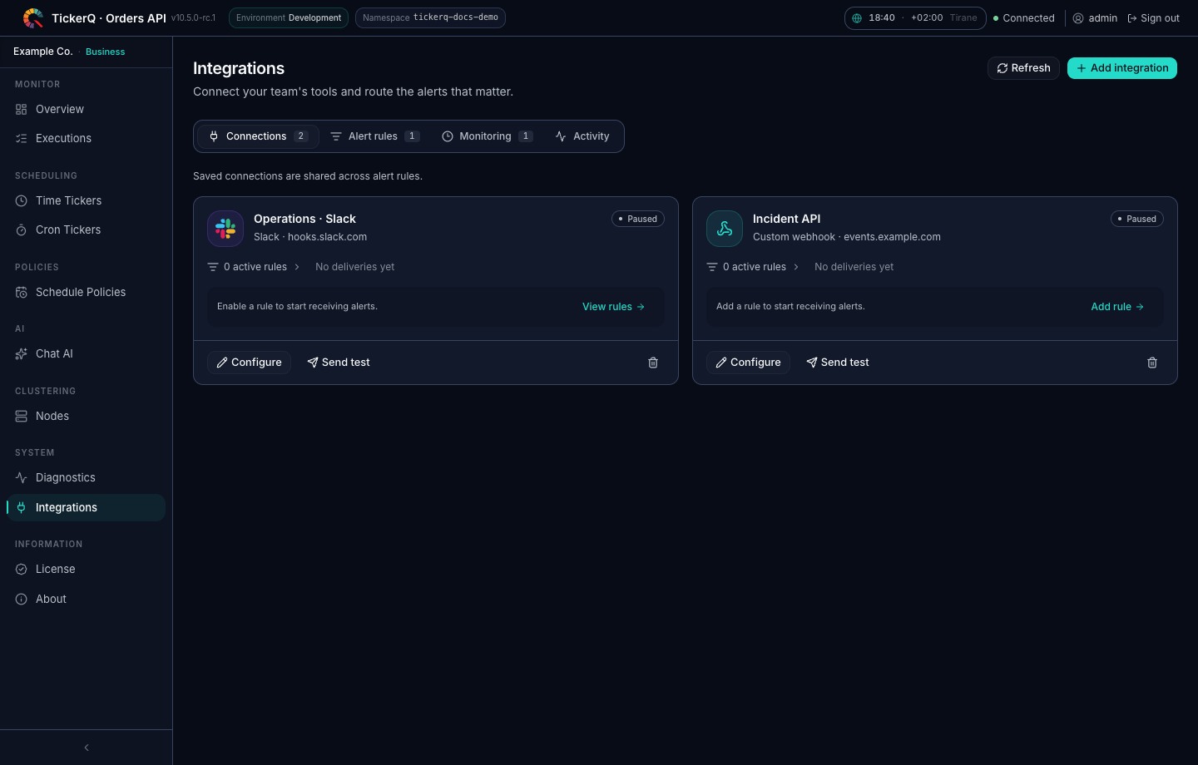1198x765 pixels.
Task: Click the timezone clock pill 18:40
Action: (915, 17)
